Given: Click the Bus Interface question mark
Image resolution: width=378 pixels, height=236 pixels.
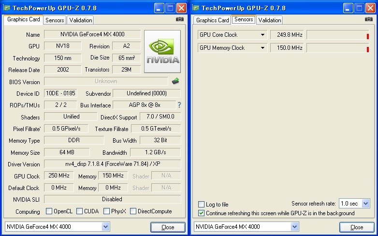Looking at the screenshot, I should pos(179,105).
